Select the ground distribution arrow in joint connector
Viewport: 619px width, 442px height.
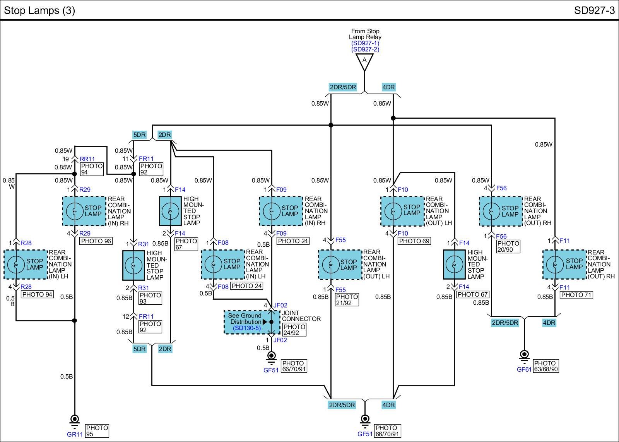(265, 322)
